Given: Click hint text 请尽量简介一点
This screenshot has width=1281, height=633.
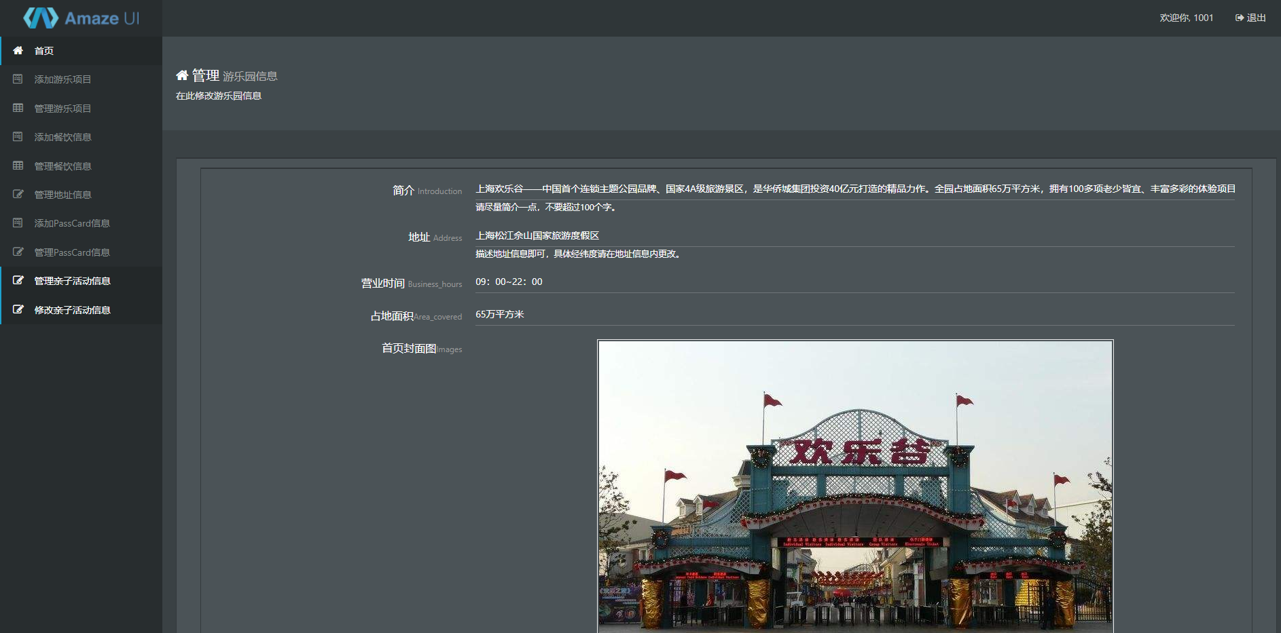Looking at the screenshot, I should (547, 208).
